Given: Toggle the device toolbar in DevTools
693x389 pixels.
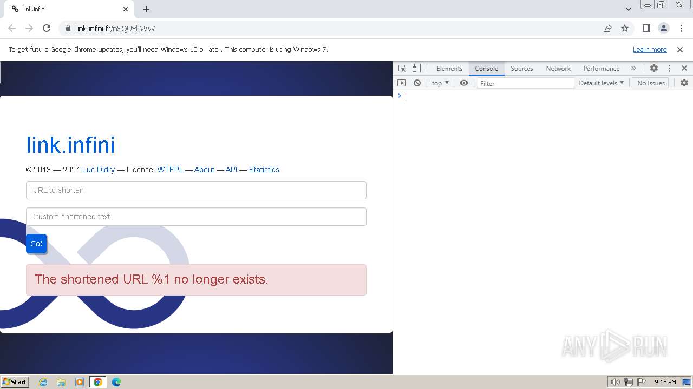Looking at the screenshot, I should 416,69.
